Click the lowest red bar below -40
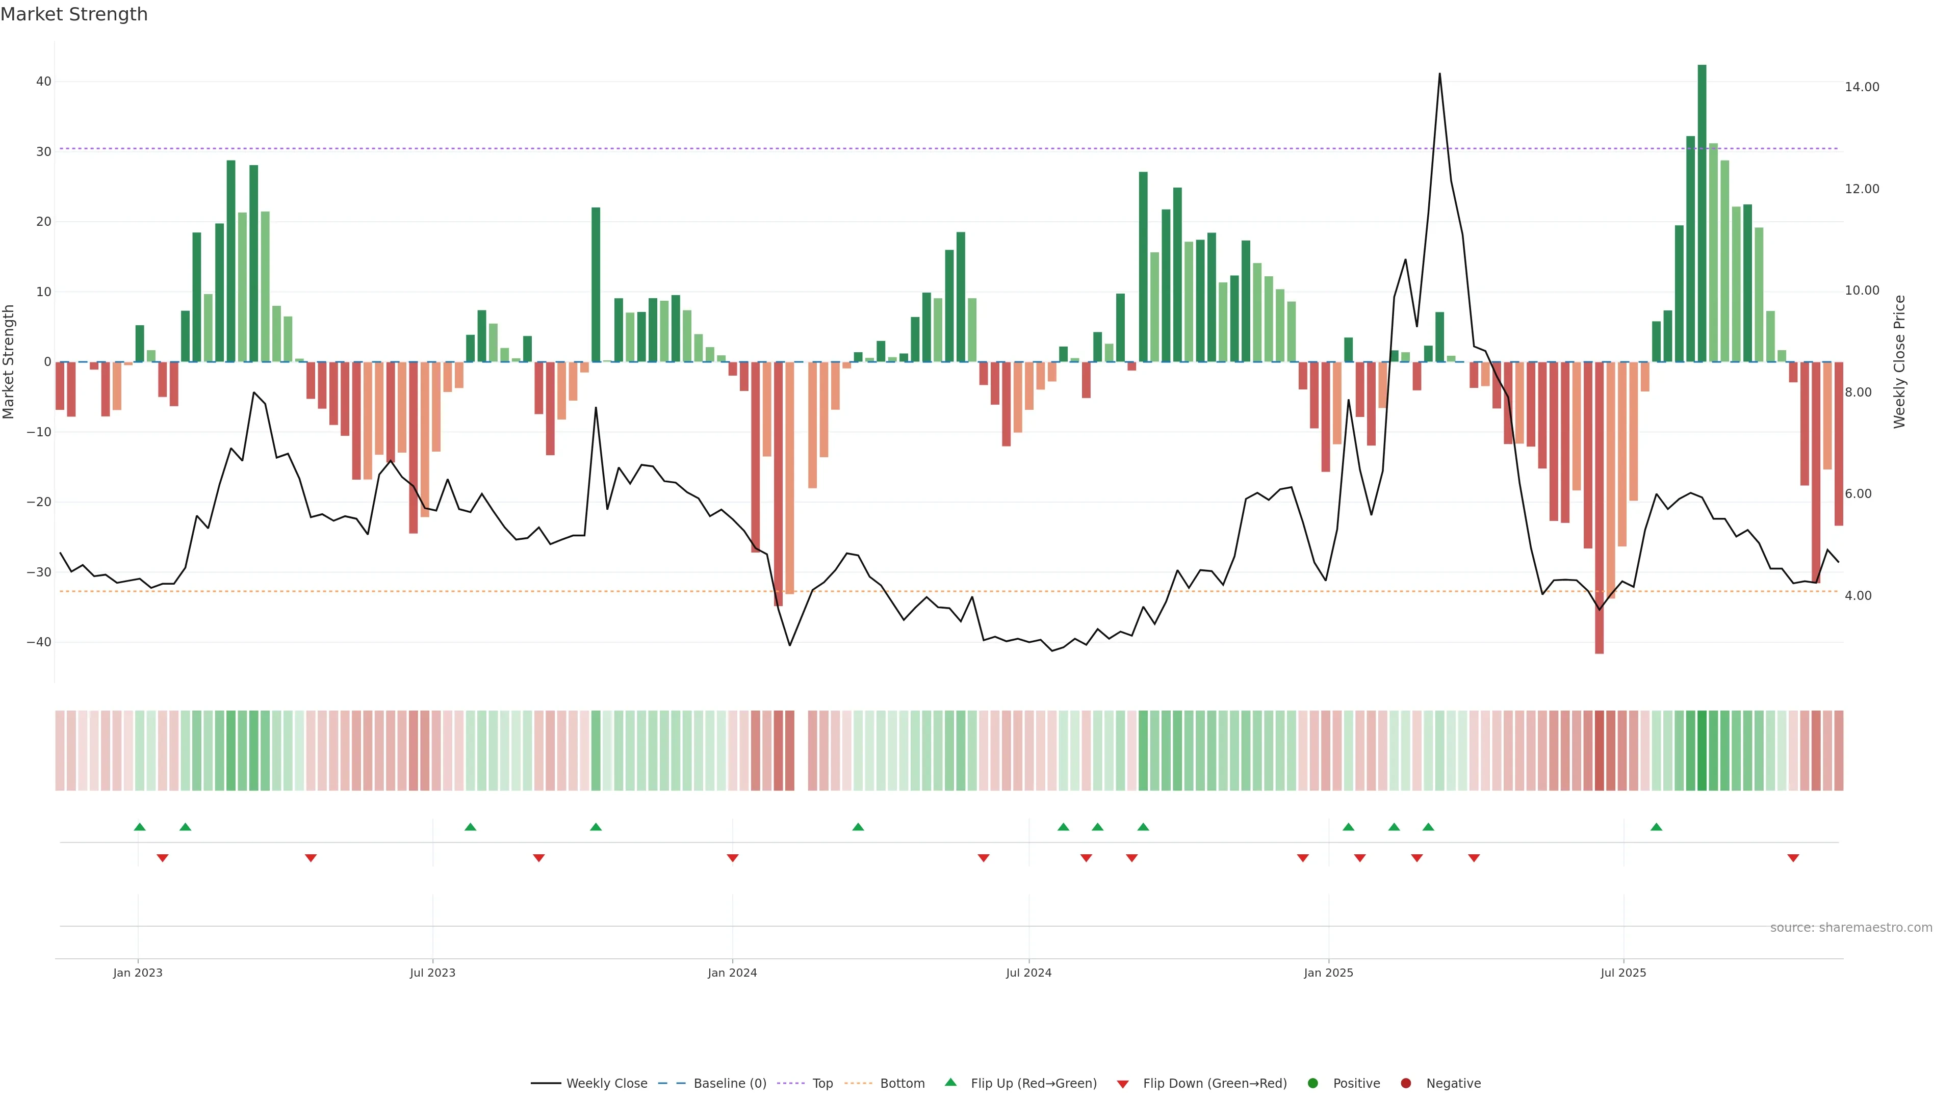 click(x=1599, y=508)
